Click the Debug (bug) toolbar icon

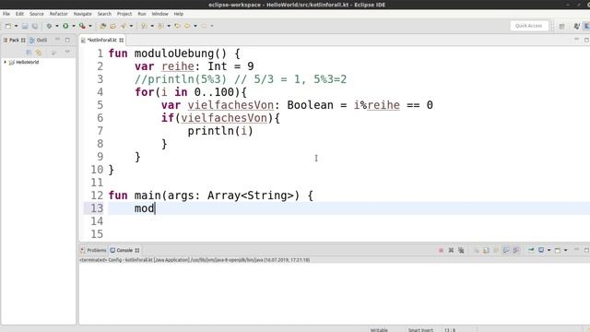coord(49,26)
